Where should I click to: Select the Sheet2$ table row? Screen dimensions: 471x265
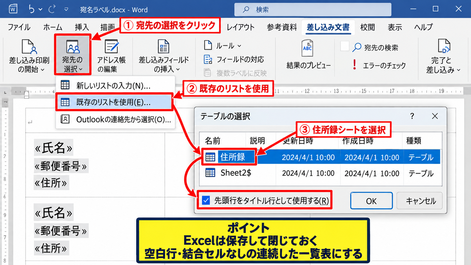click(x=320, y=173)
